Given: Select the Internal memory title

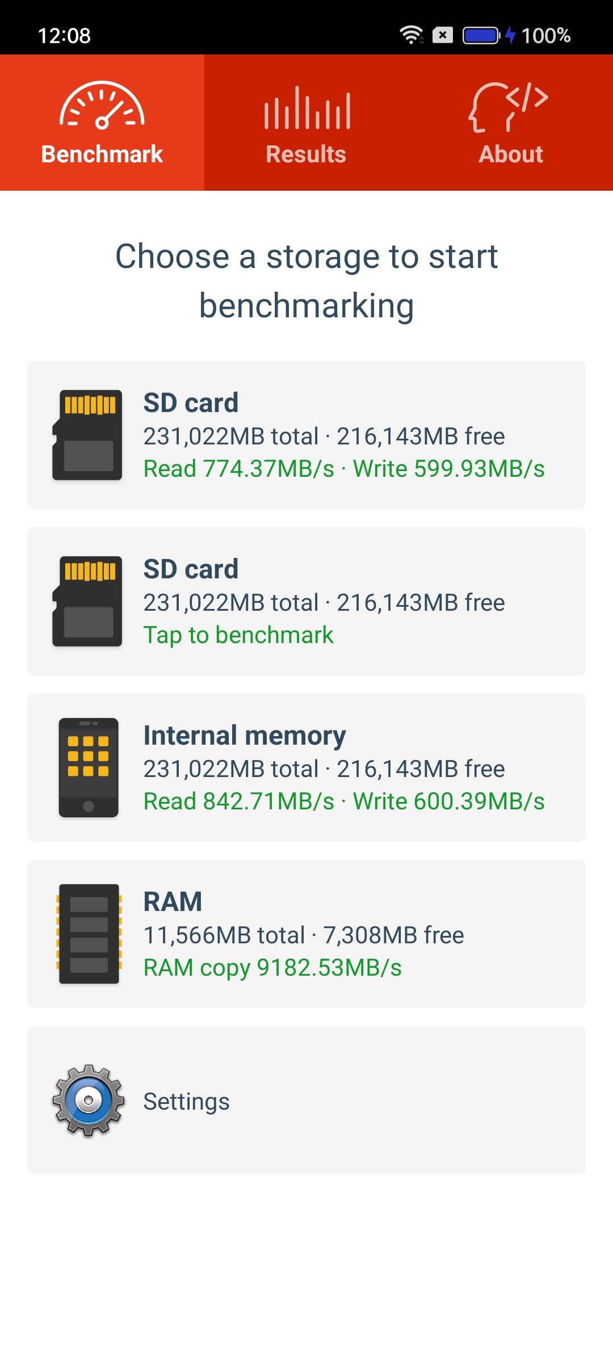Looking at the screenshot, I should coord(245,736).
